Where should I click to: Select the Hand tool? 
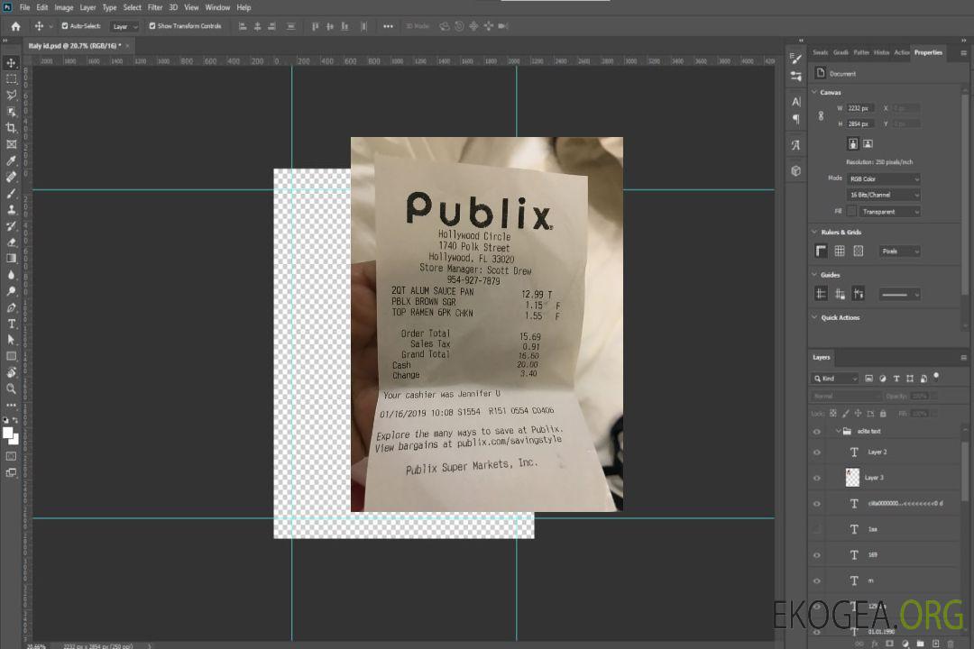[11, 372]
